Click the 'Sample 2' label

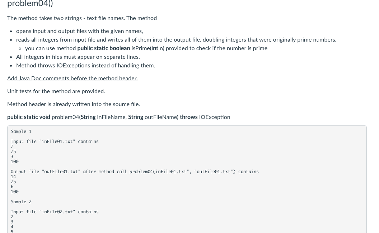[21, 202]
